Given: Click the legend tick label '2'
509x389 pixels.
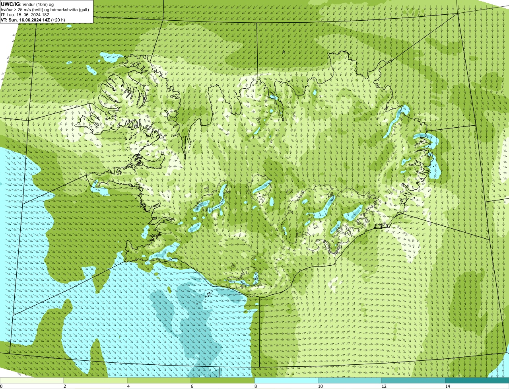Looking at the screenshot, I should pos(64,386).
